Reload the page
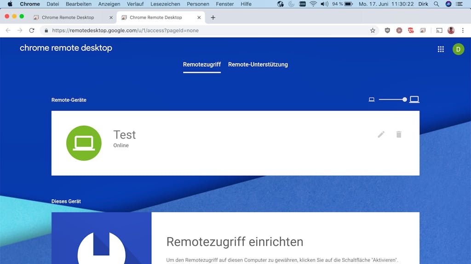Image resolution: width=471 pixels, height=264 pixels. (32, 30)
